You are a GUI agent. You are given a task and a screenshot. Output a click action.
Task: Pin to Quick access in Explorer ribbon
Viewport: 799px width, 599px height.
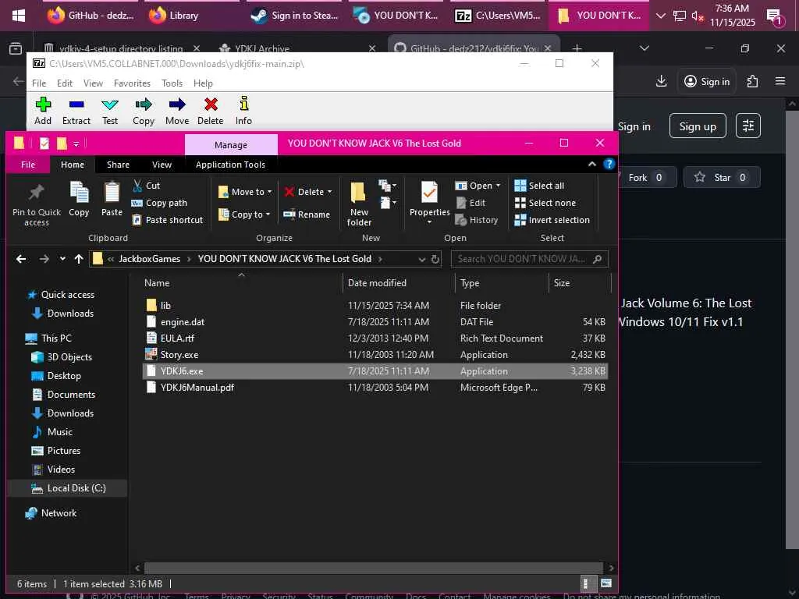click(x=36, y=204)
